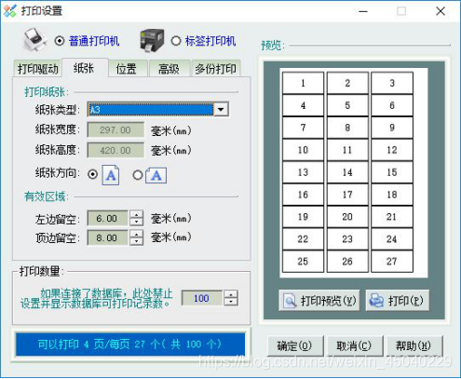Click the printer icon on 打印(P) button
Screen dimensions: 461x379
pos(376,301)
